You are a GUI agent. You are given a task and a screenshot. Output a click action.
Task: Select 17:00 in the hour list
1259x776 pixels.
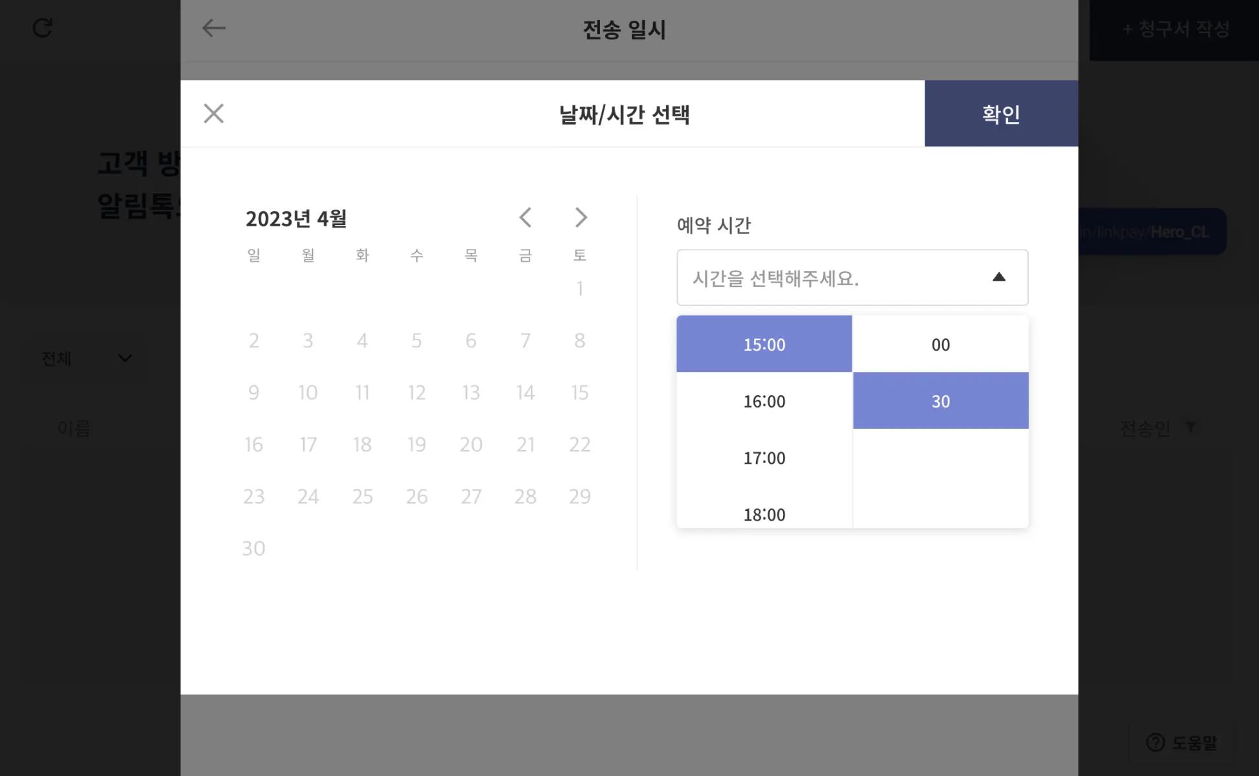[764, 458]
